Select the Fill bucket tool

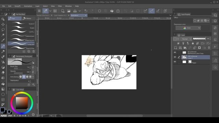pyautogui.click(x=3, y=84)
